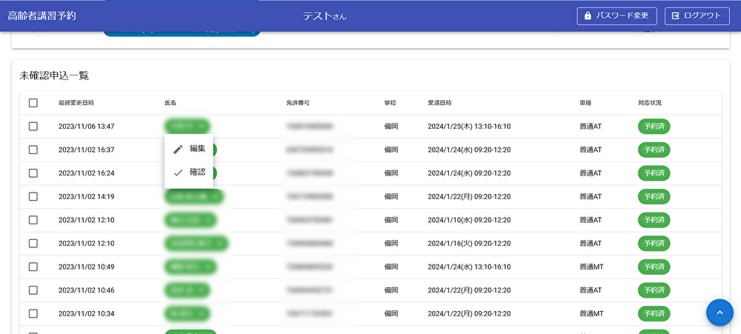Click the 免許番号 column header

click(x=298, y=103)
